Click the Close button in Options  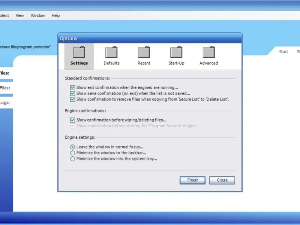point(222,180)
